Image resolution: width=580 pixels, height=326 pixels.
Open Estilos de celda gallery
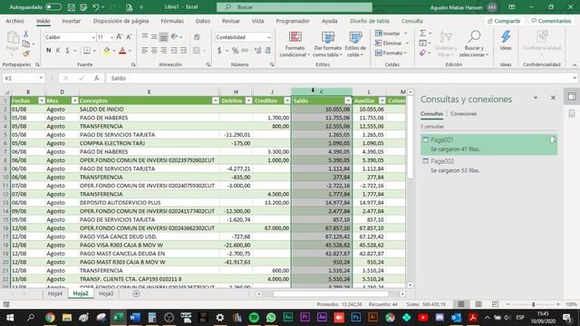[x=355, y=44]
